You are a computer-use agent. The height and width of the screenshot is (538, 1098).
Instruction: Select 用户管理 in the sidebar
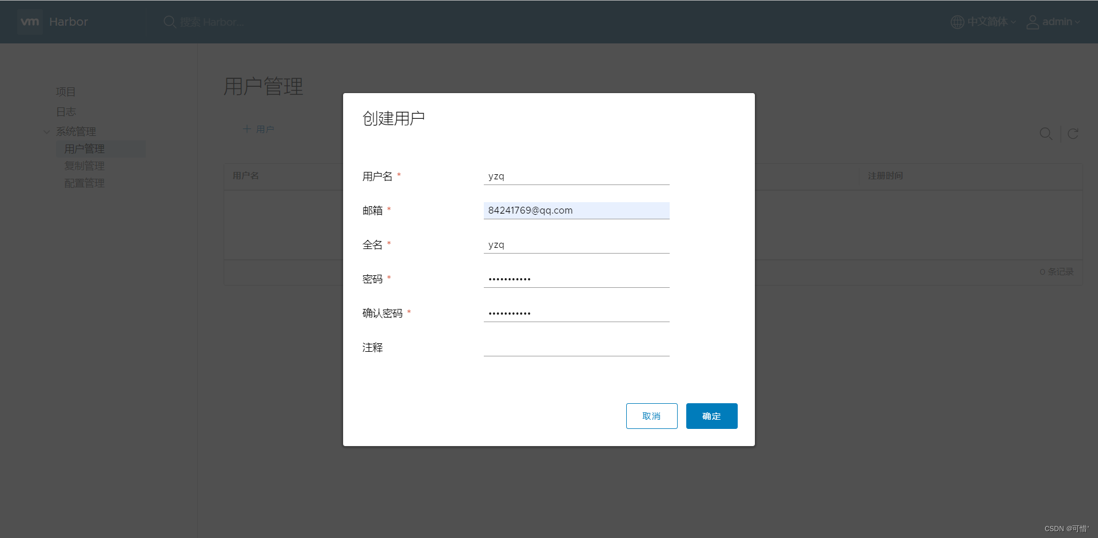[x=101, y=149]
